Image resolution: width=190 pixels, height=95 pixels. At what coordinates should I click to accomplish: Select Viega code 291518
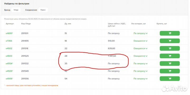pos(25,48)
